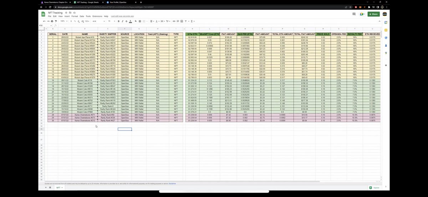The width and height of the screenshot is (428, 197).
Task: Format selection as percent
Action: (75, 21)
